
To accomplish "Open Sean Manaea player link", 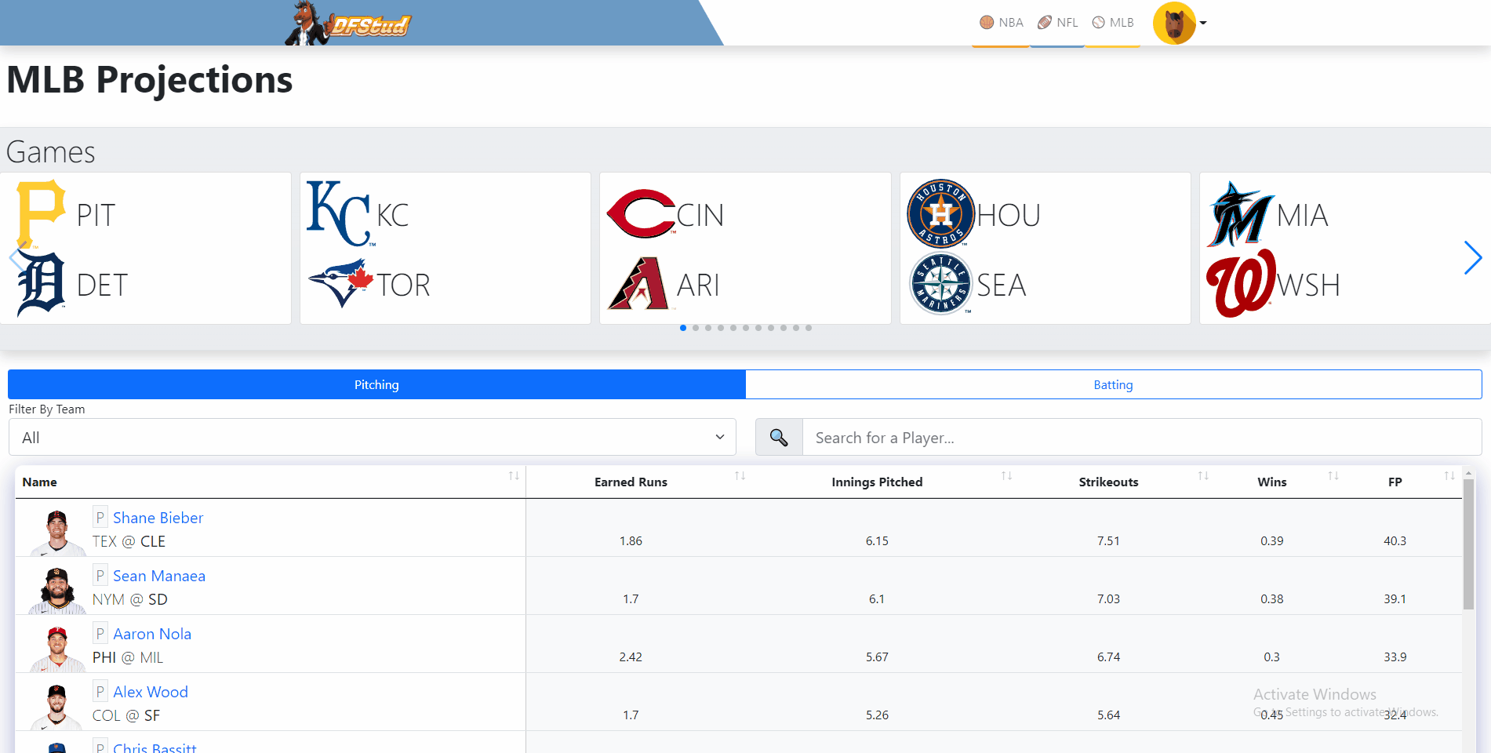I will [159, 576].
